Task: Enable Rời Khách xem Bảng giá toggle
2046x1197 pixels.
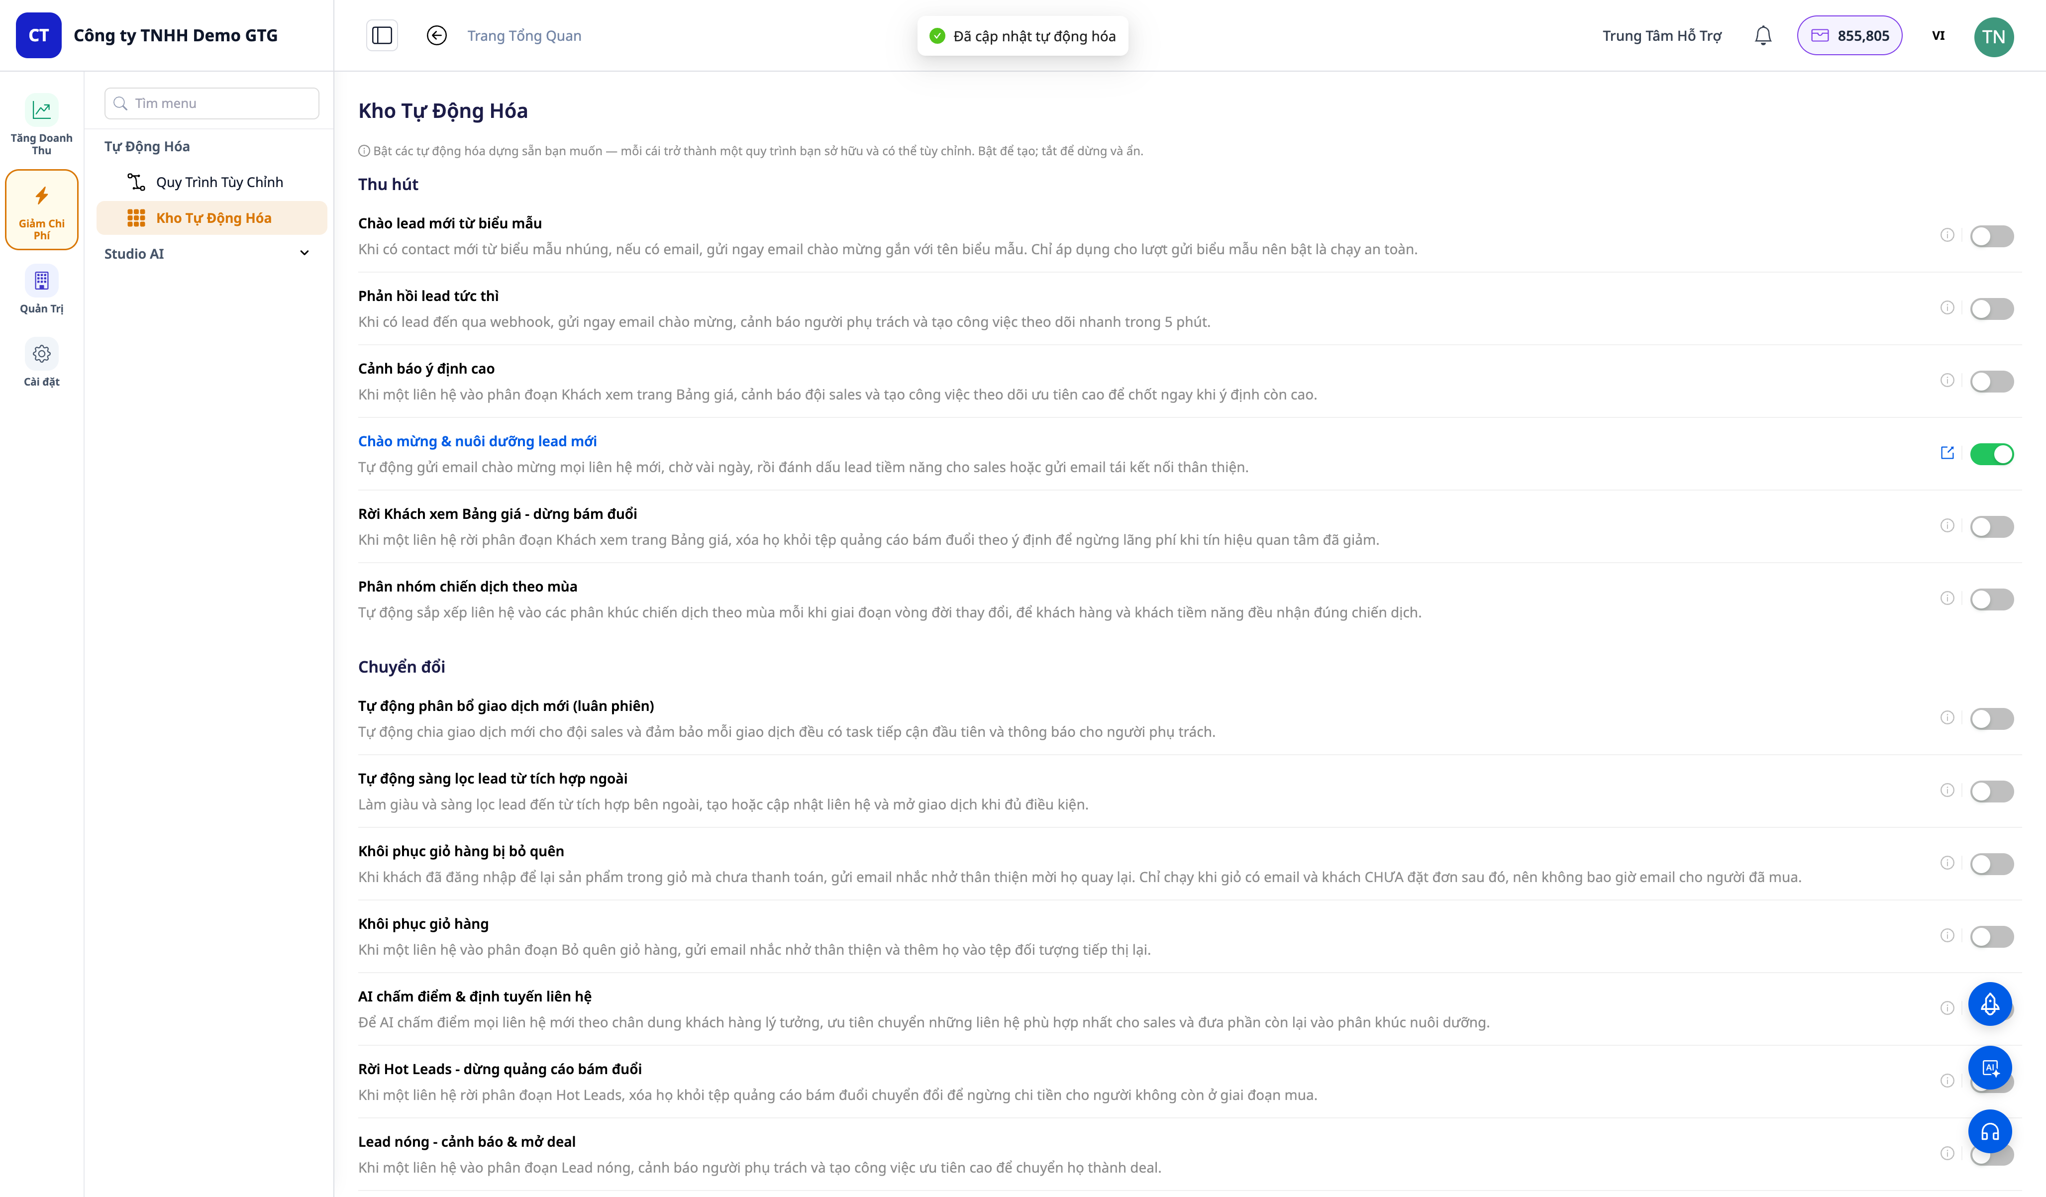Action: 1992,527
